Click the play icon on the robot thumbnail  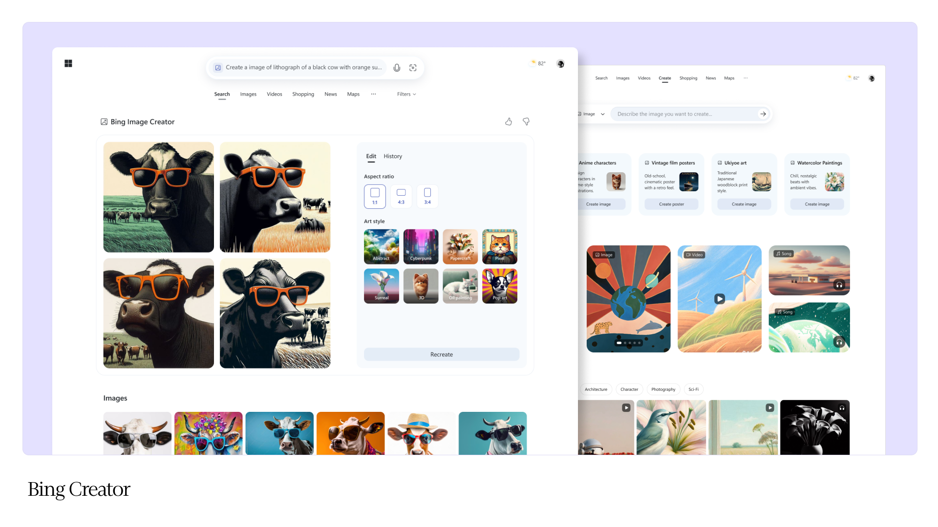(x=626, y=408)
